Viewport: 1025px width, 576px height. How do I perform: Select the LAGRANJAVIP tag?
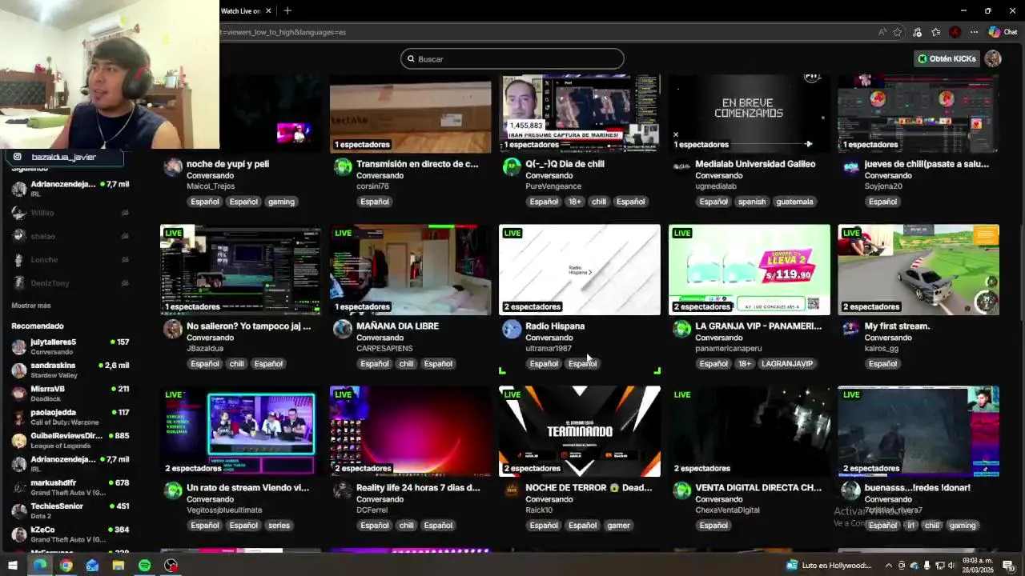tap(787, 364)
